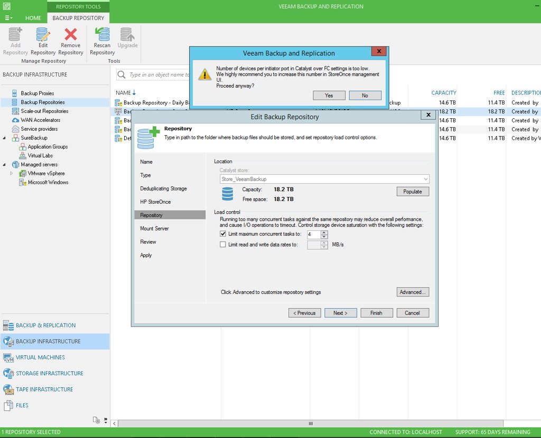
Task: Click the Upgrade ribbon icon
Action: click(x=127, y=34)
